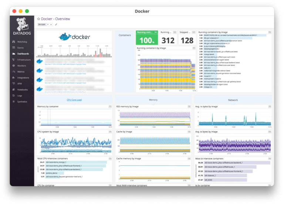
Task: Expand the Integrations submenu chevron
Action: (33, 78)
